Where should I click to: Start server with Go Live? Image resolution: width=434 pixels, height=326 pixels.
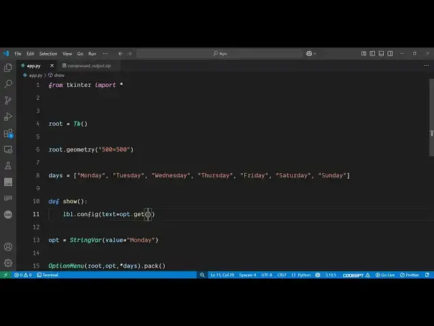coord(385,275)
